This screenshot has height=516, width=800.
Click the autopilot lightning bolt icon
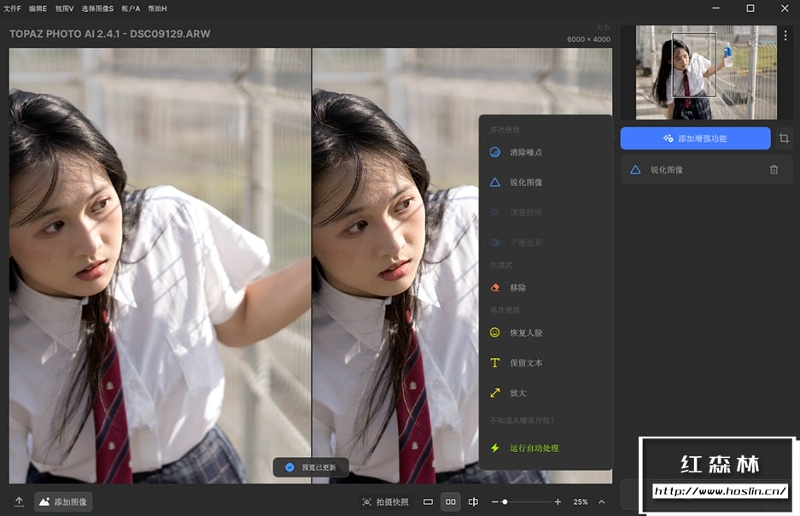pos(495,448)
